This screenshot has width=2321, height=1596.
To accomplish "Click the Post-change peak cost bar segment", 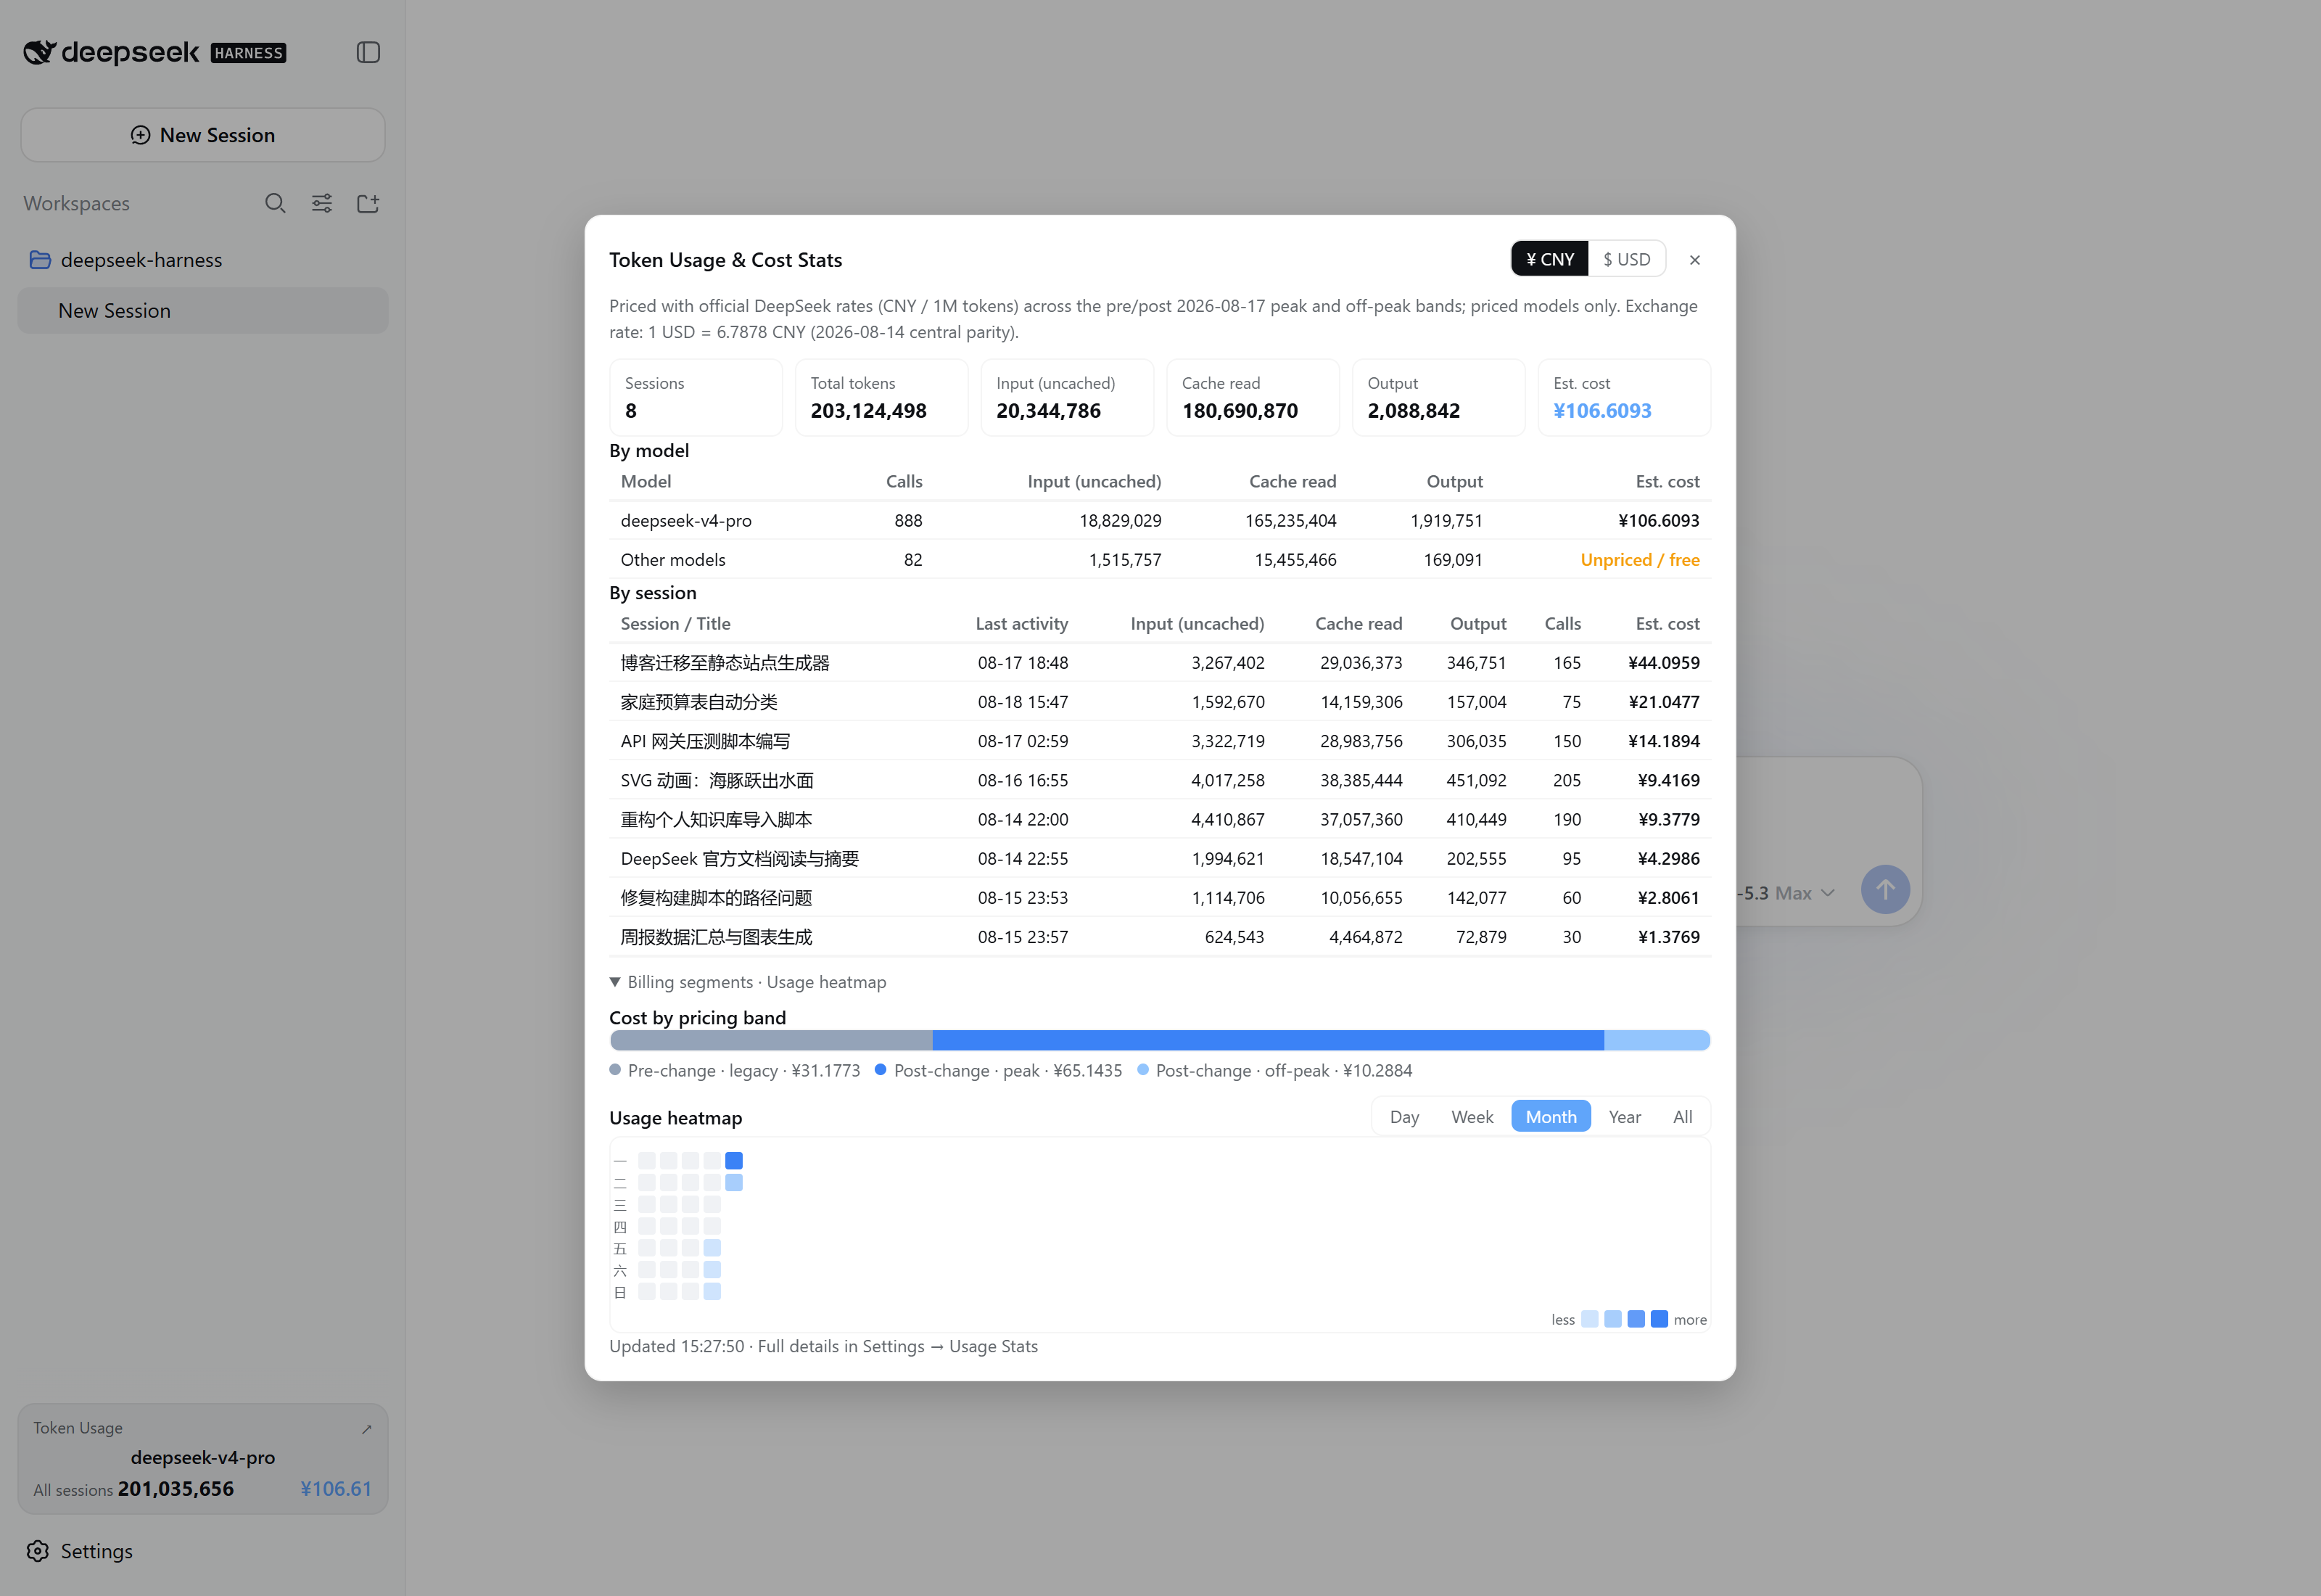I will point(1269,1040).
